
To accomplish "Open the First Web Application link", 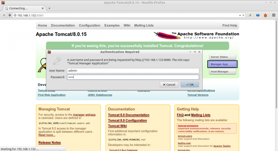I will [x=52, y=95].
